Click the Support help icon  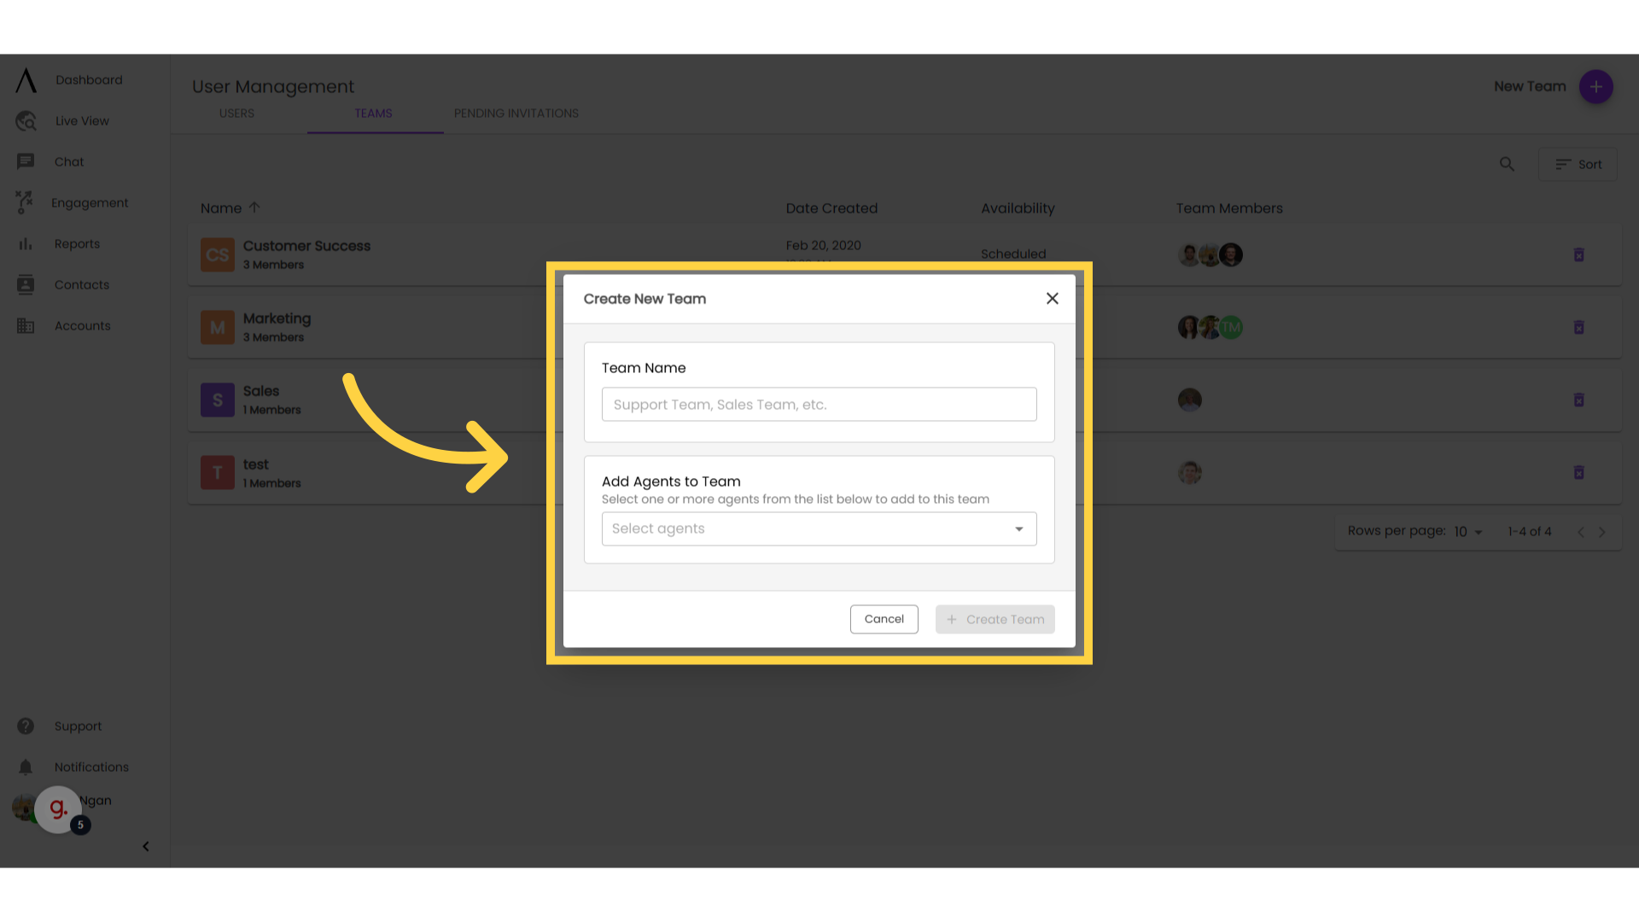25,727
